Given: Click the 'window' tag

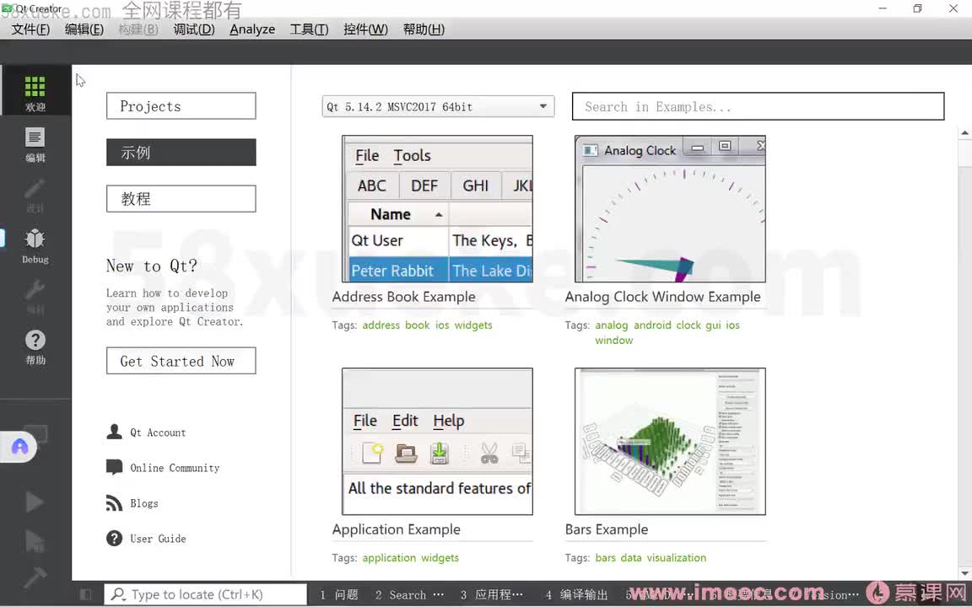Looking at the screenshot, I should [x=613, y=340].
